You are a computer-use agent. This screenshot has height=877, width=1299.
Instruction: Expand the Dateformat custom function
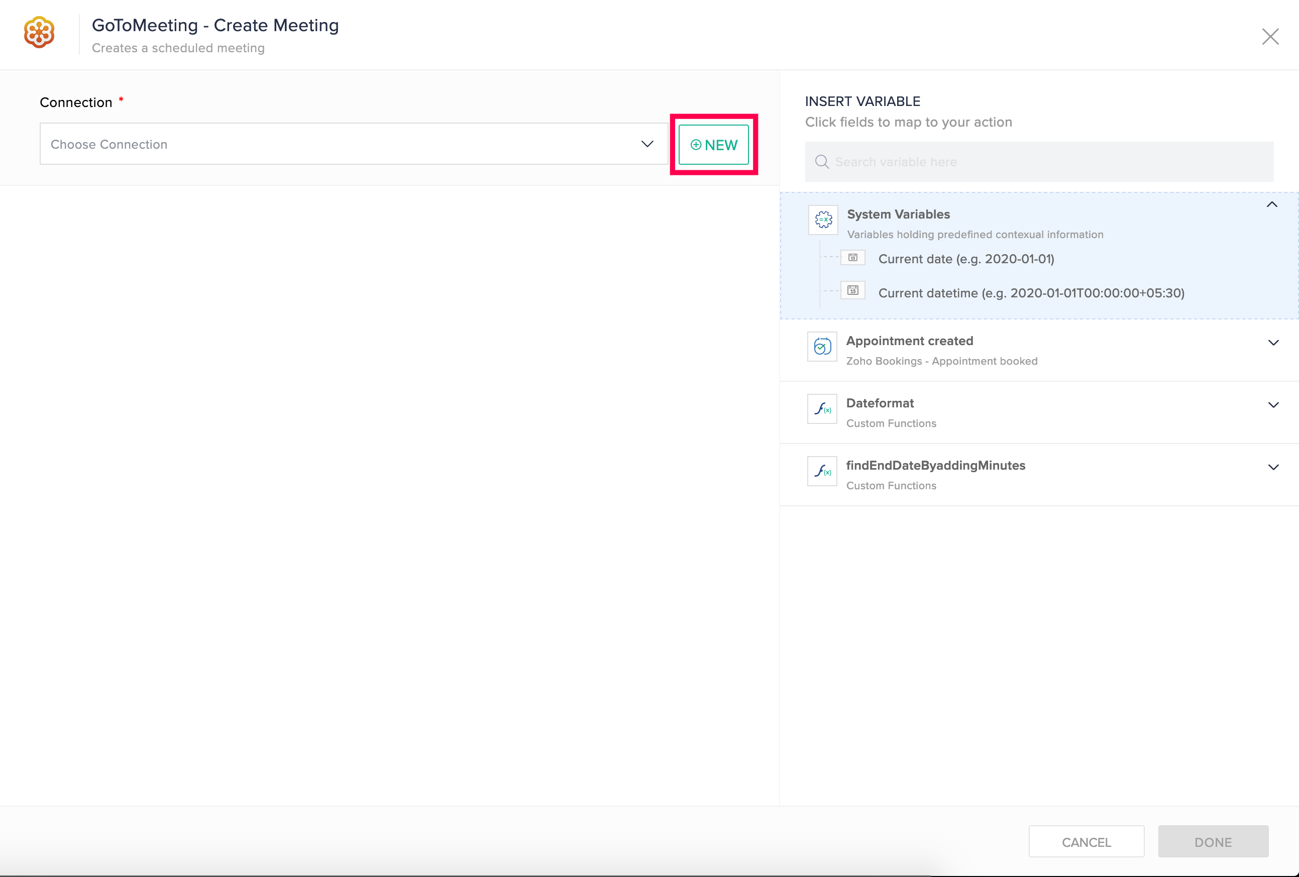[x=1273, y=405]
